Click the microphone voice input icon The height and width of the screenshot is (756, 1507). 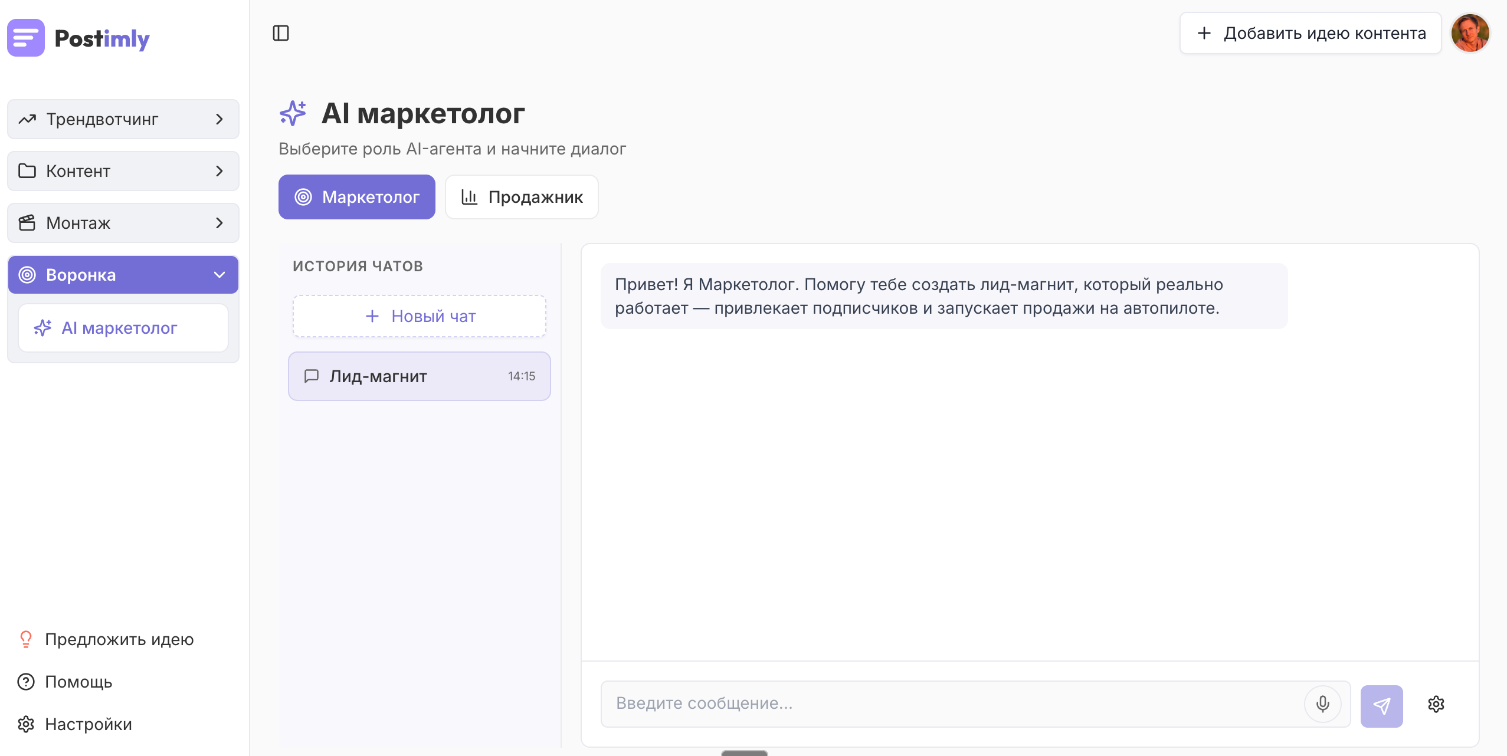1322,704
